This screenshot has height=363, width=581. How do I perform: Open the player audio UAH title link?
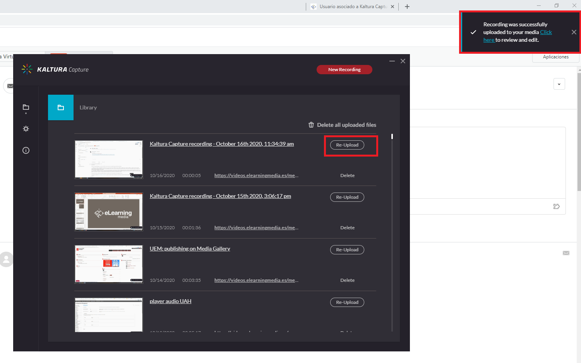coord(171,301)
